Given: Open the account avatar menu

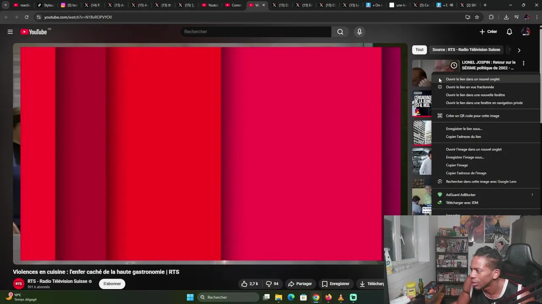Looking at the screenshot, I should click(x=525, y=32).
